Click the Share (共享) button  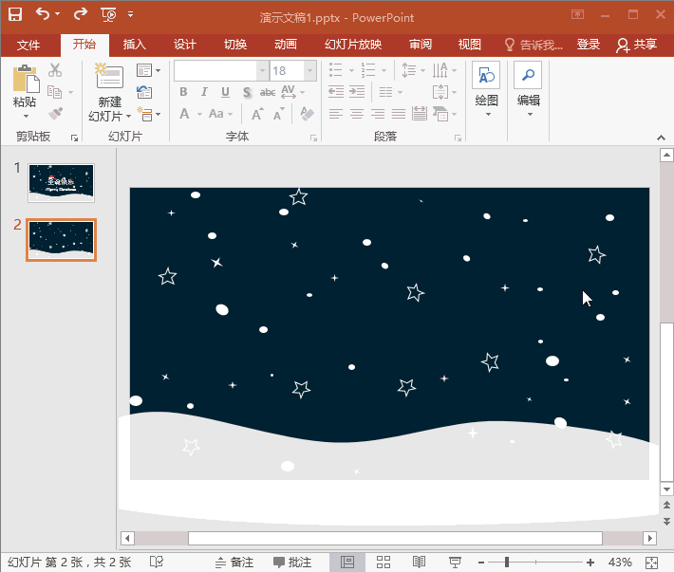[636, 45]
